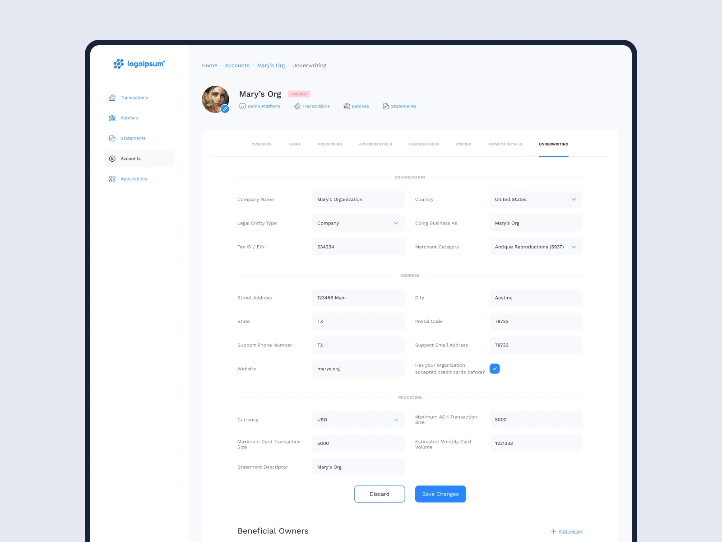The image size is (722, 542).
Task: Click the Doing Business As field
Action: tap(536, 223)
